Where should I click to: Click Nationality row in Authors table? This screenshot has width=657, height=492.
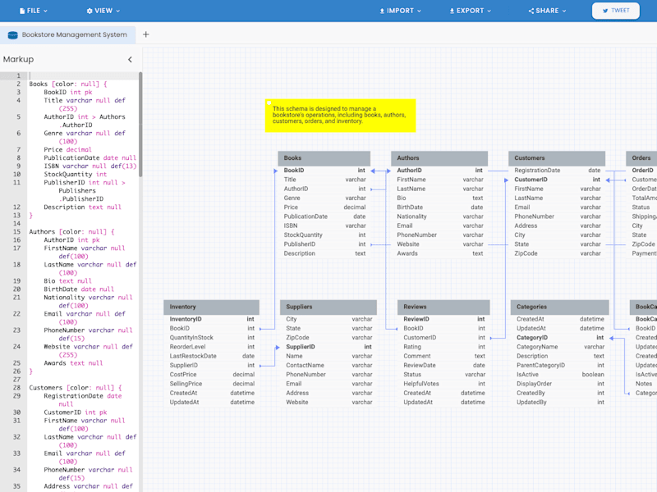(x=439, y=216)
